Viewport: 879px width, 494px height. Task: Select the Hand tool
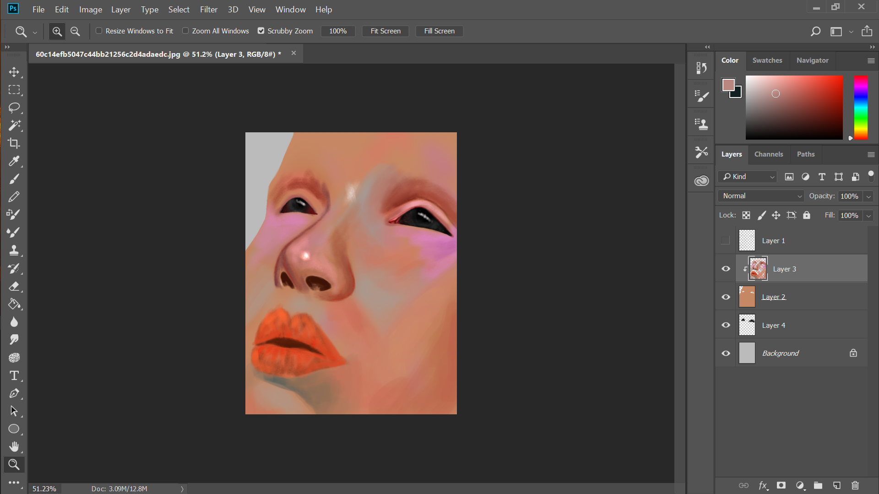point(14,447)
